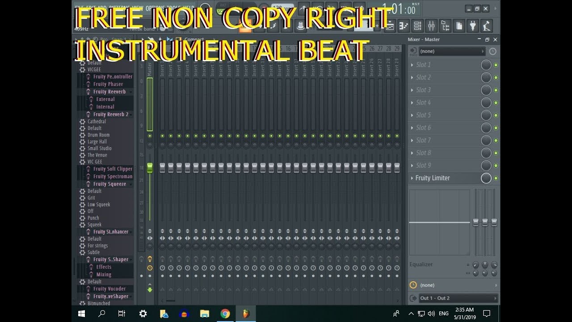Click the Master fader handle
The image size is (572, 322).
tap(150, 168)
